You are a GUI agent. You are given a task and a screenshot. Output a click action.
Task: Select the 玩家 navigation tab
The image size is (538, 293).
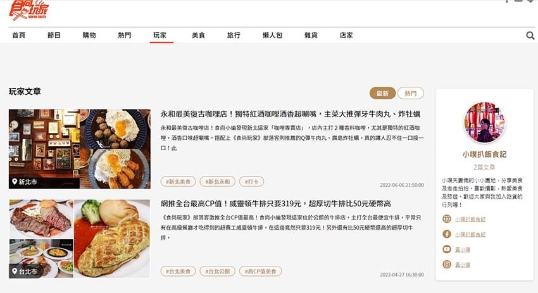pyautogui.click(x=160, y=35)
